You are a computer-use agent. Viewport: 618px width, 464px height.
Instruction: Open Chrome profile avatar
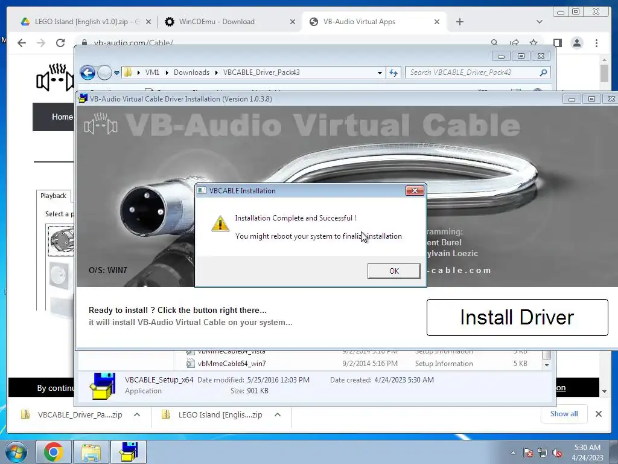click(577, 43)
